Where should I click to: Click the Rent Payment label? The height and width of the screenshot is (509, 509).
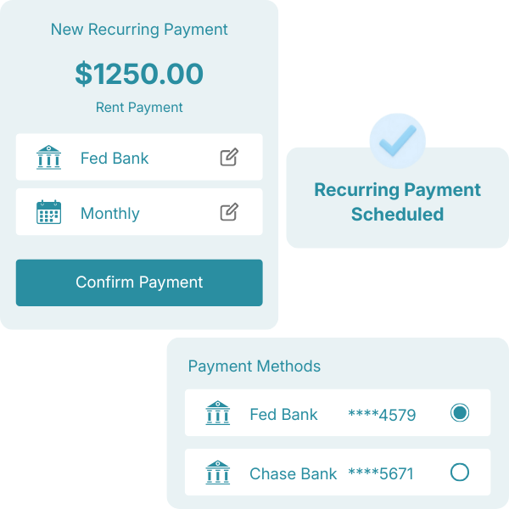coord(139,108)
